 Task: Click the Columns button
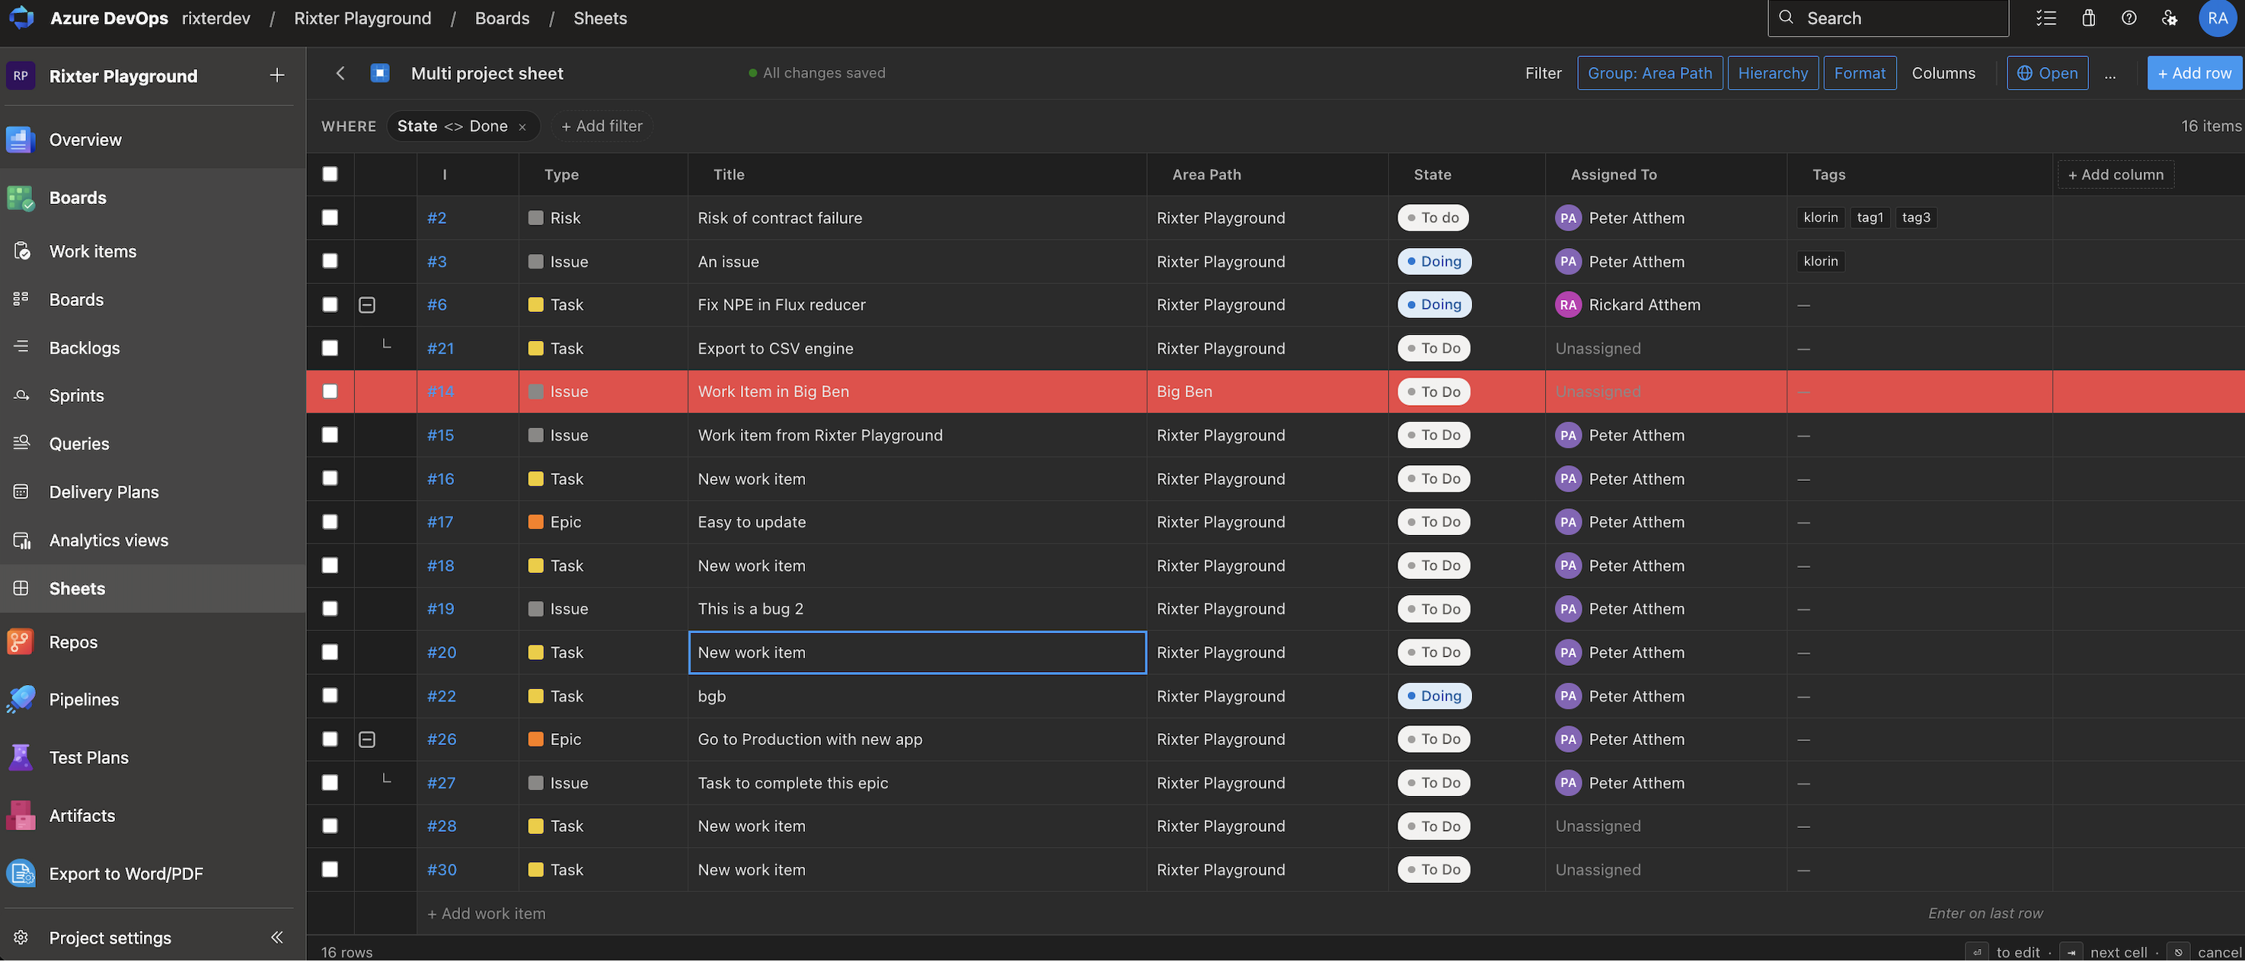[1943, 73]
